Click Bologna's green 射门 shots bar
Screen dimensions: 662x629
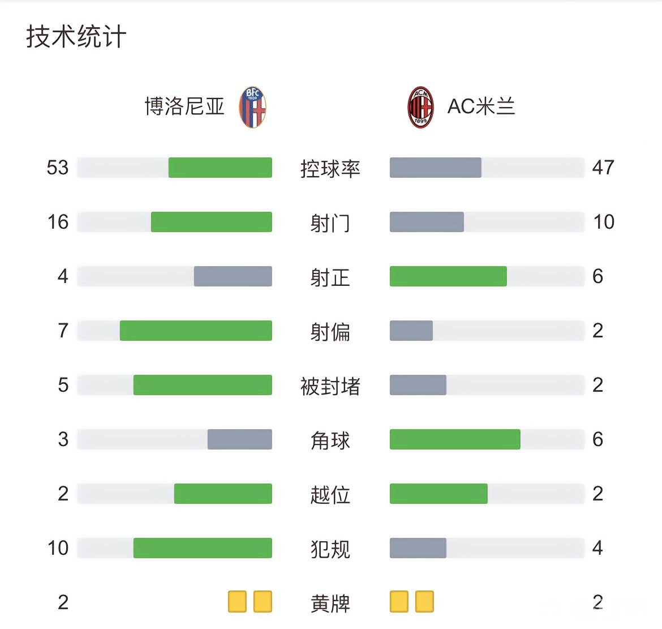(x=211, y=222)
